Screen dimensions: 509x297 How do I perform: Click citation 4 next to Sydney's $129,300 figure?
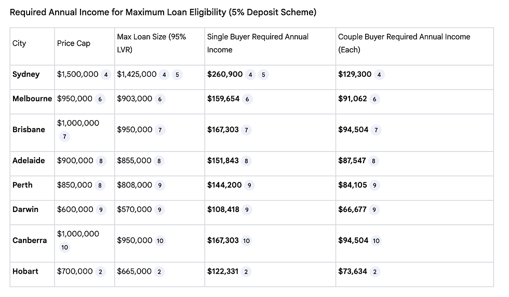point(379,75)
